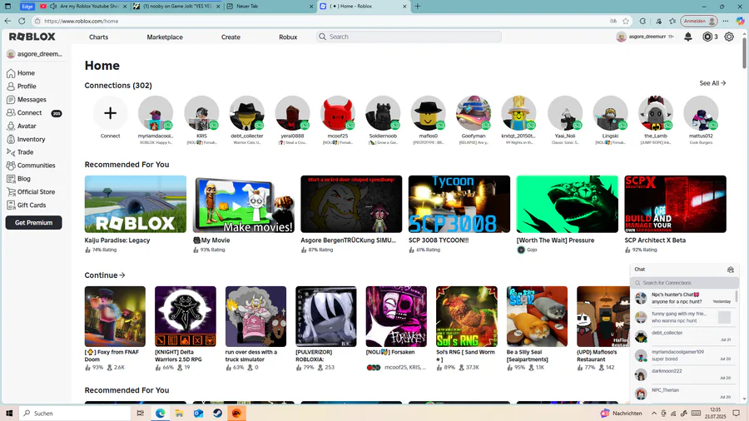This screenshot has height=421, width=749.
Task: Open the Continue section link
Action: [x=105, y=275]
